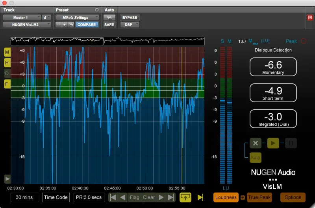The image size is (315, 208).
Task: Click the Clear button
Action: click(x=149, y=197)
